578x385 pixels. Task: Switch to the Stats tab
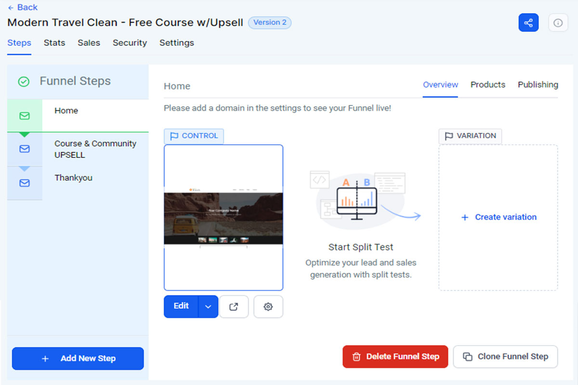point(54,43)
